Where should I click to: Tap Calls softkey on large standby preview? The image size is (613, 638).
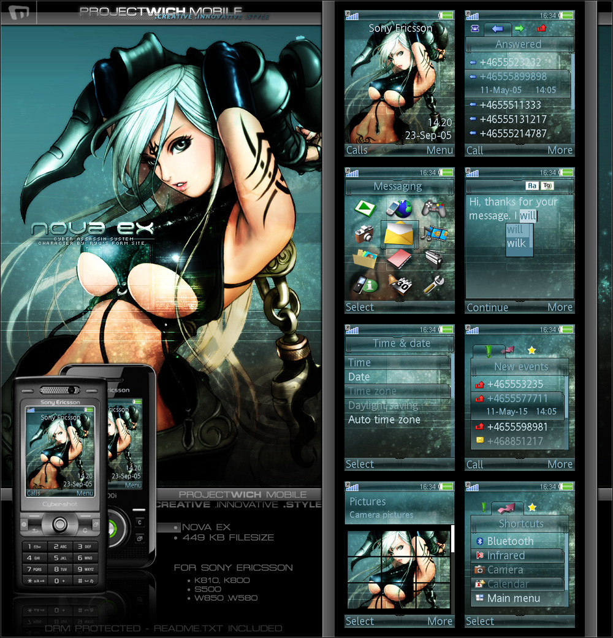pyautogui.click(x=357, y=150)
